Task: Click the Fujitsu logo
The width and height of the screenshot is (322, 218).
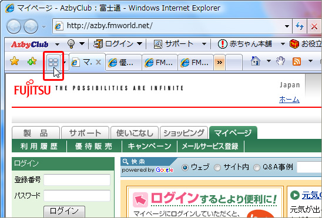Action: click(x=32, y=88)
